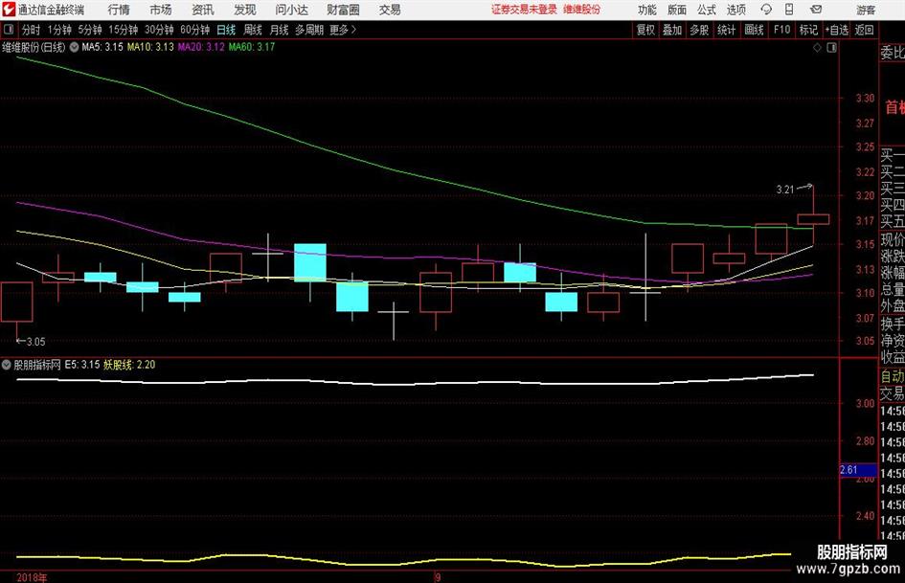This screenshot has width=905, height=583.
Task: Click 证券交易未登录 login status link
Action: (524, 10)
